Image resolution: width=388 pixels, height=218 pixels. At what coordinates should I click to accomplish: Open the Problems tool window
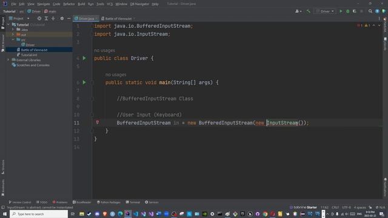click(60, 202)
